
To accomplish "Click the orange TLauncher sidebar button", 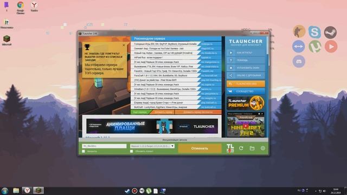I will click(246, 84).
